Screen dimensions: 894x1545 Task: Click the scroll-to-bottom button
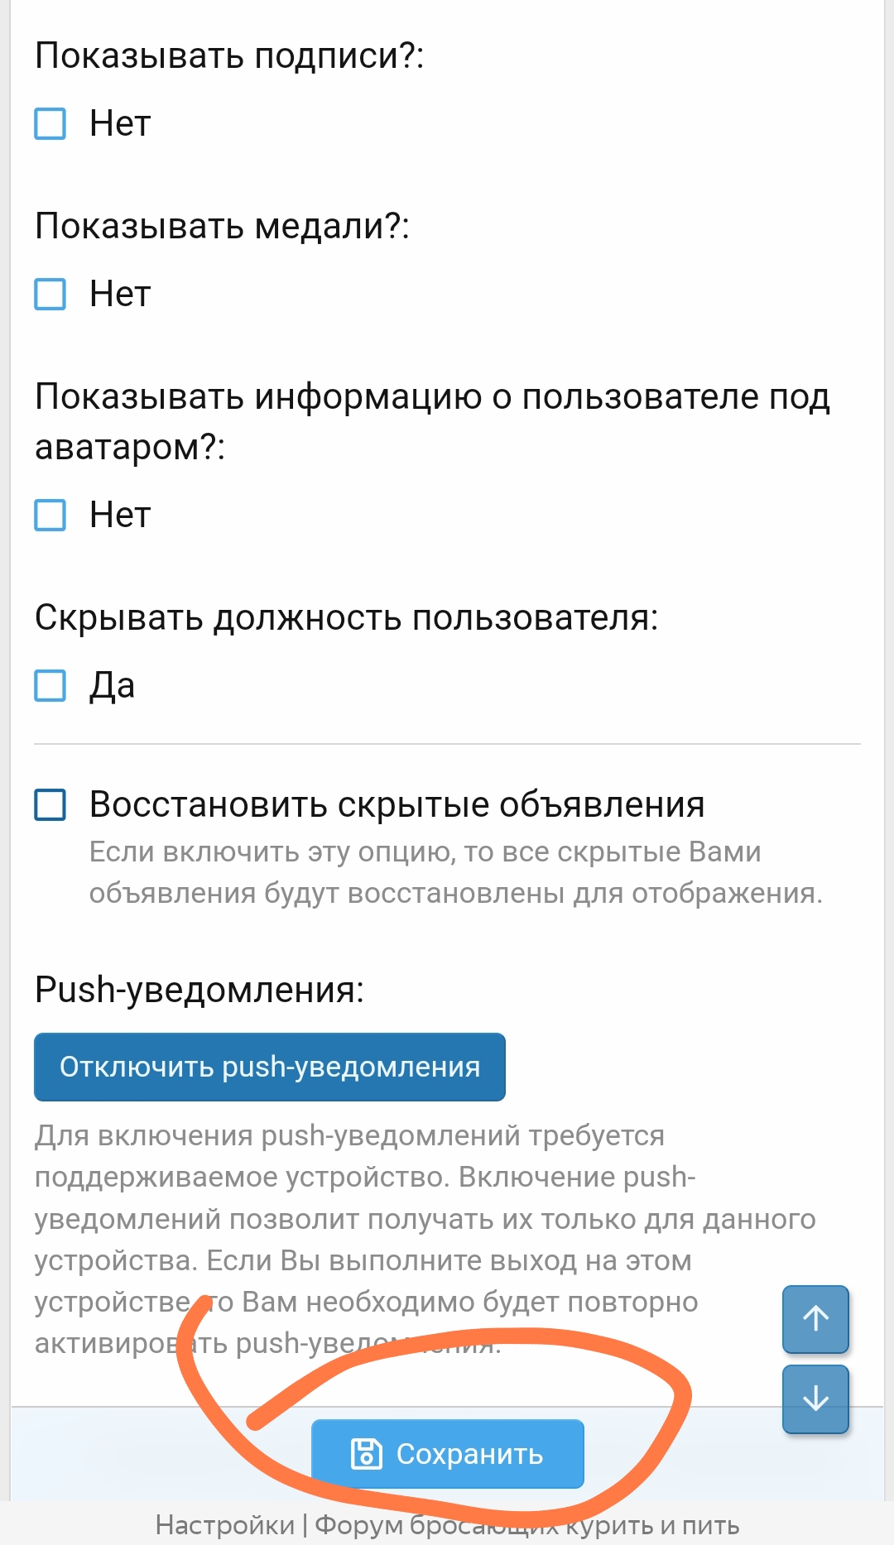(x=815, y=1398)
